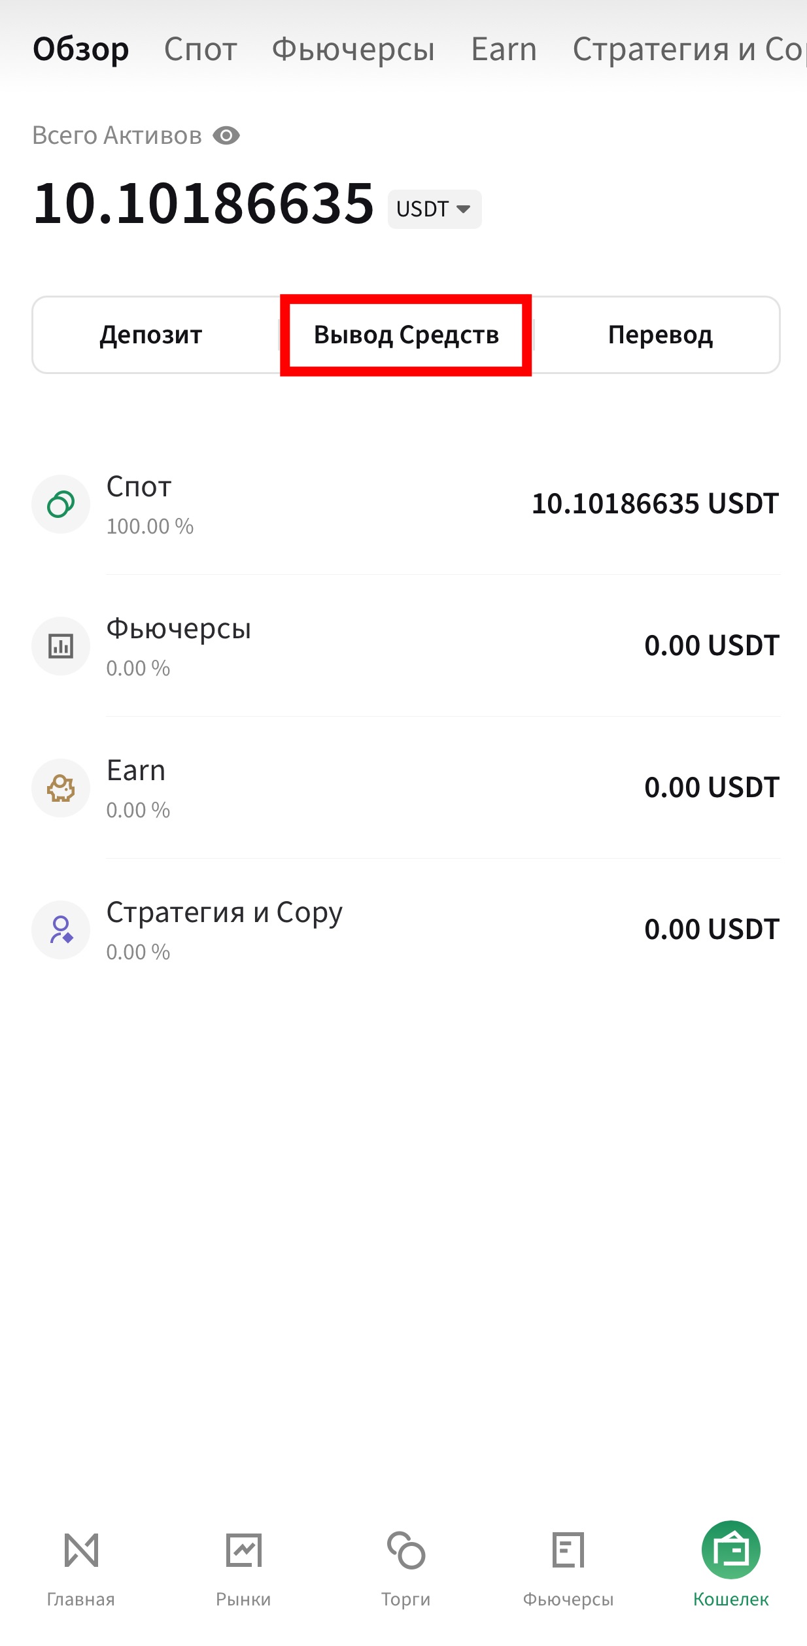Hide total assets with eye icon
Viewport: 807px width, 1646px height.
(226, 136)
